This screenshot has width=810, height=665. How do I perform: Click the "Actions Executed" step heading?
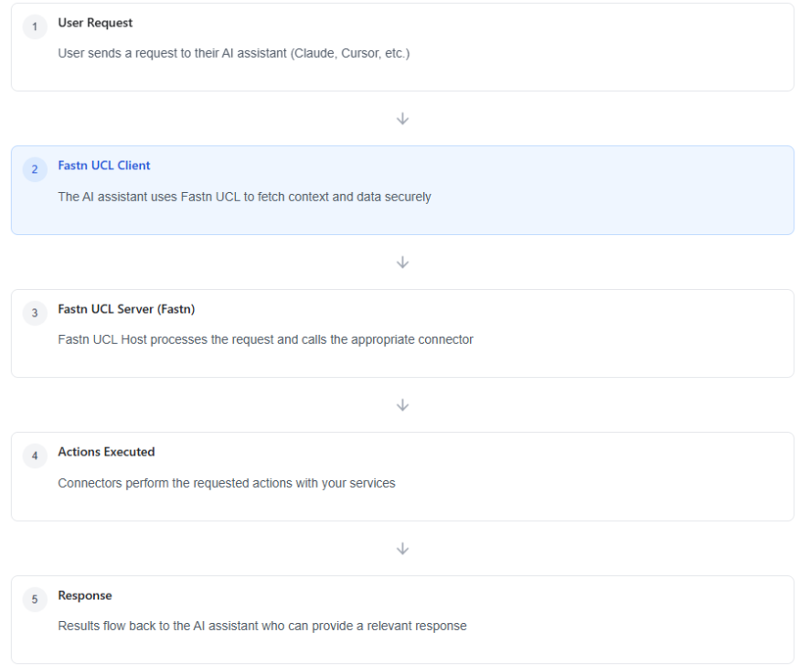106,452
